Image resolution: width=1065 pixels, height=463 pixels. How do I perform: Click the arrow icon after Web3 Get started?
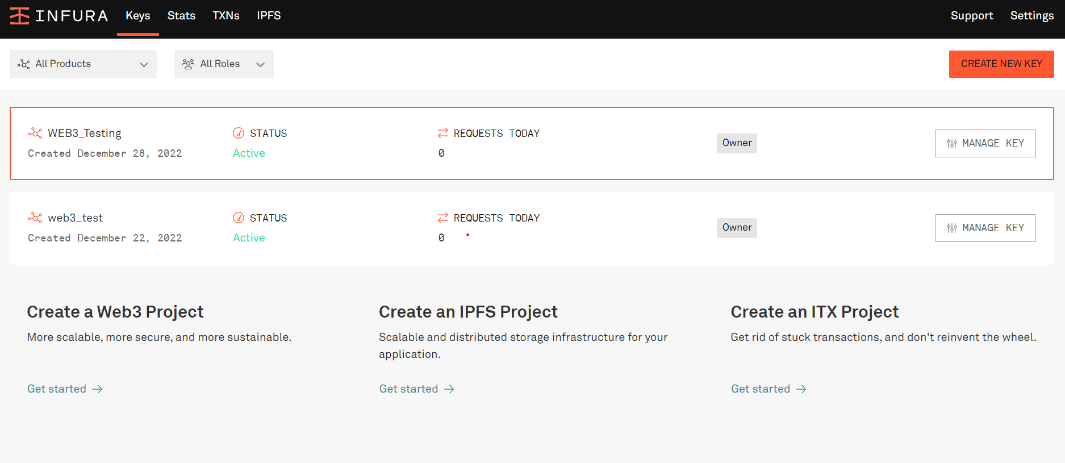(97, 389)
